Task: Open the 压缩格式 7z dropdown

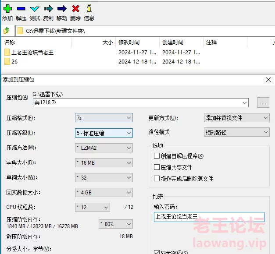Action: (104, 118)
